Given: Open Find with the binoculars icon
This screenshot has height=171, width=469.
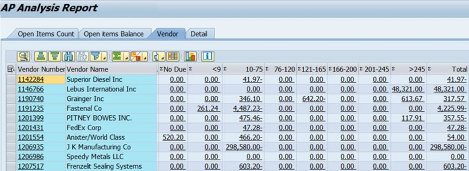Looking at the screenshot, I should [x=68, y=56].
